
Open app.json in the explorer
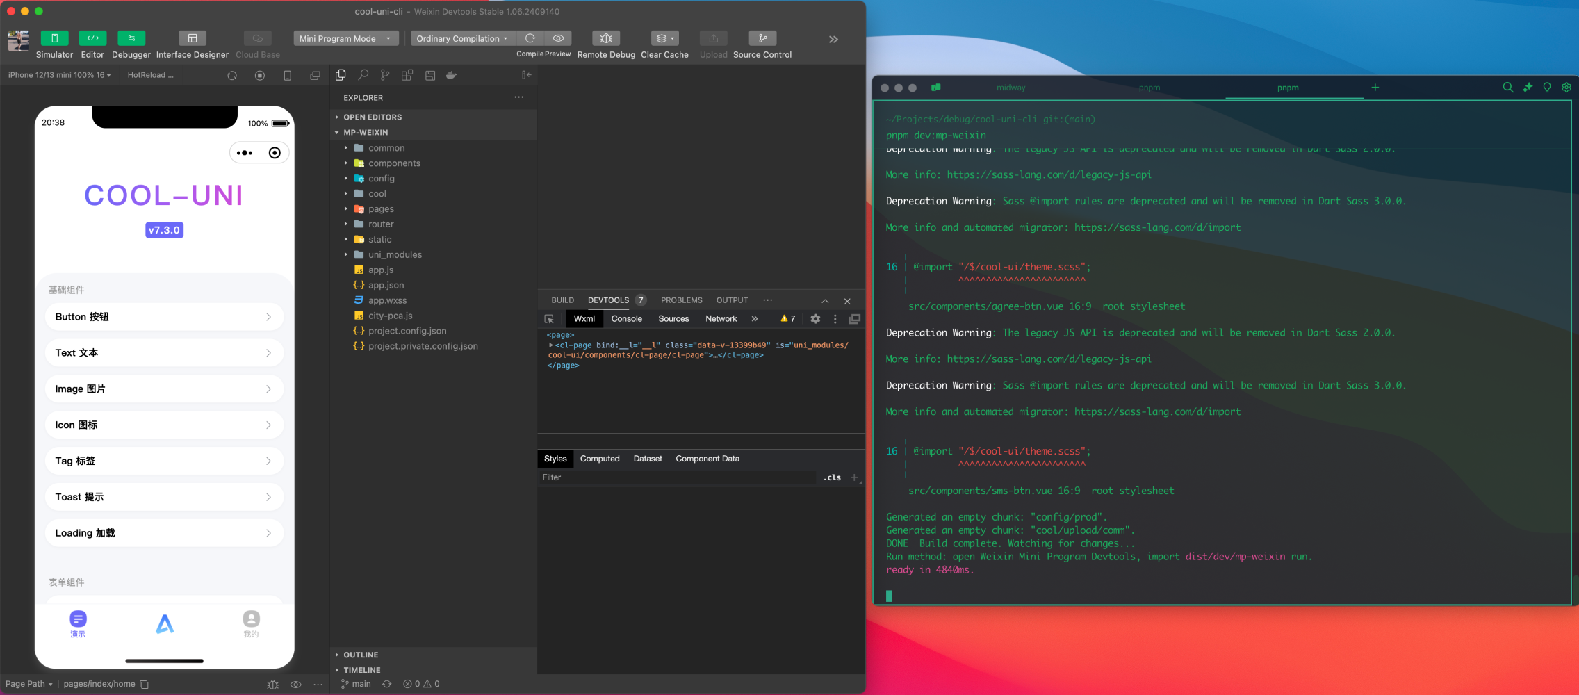[386, 285]
